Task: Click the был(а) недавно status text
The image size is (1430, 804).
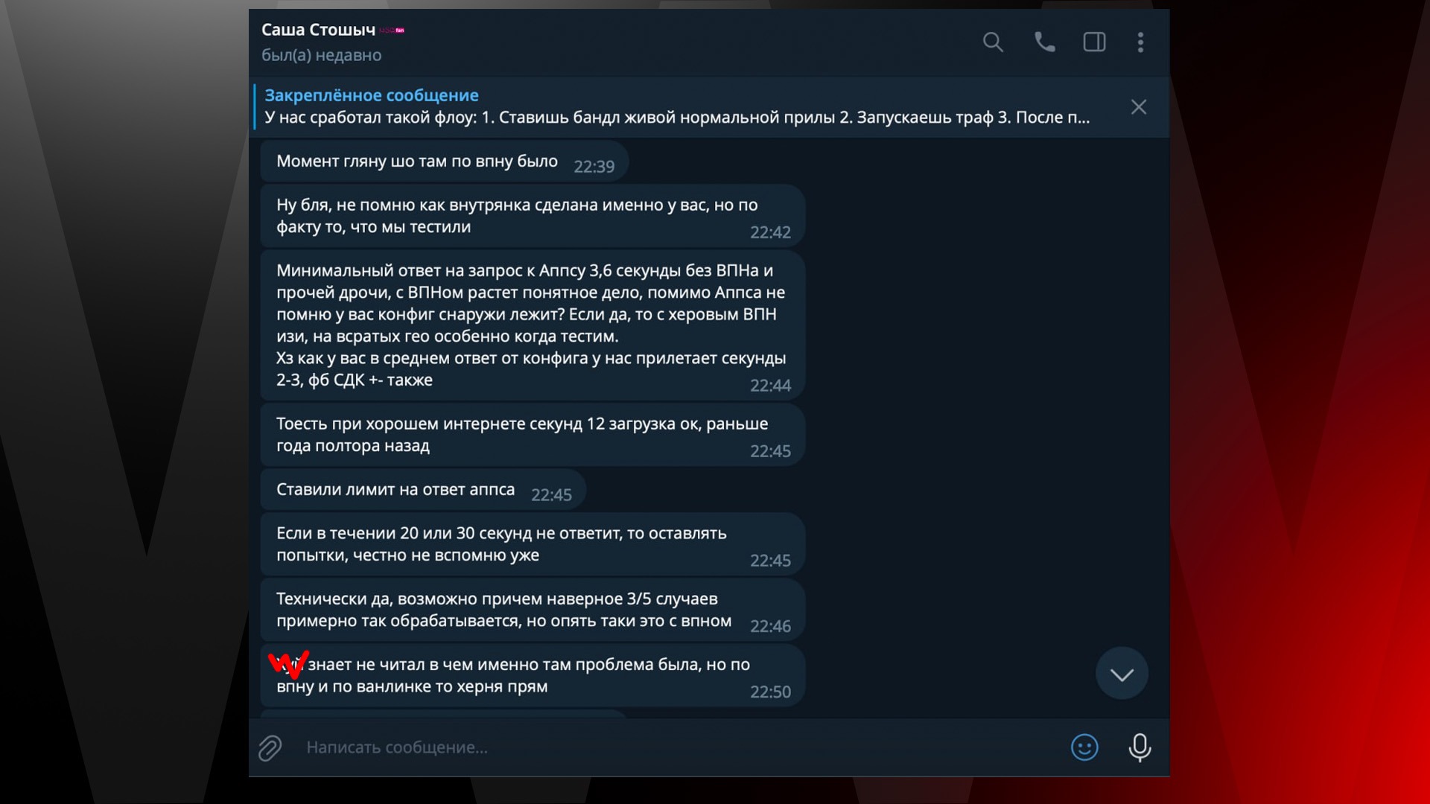Action: pos(321,55)
